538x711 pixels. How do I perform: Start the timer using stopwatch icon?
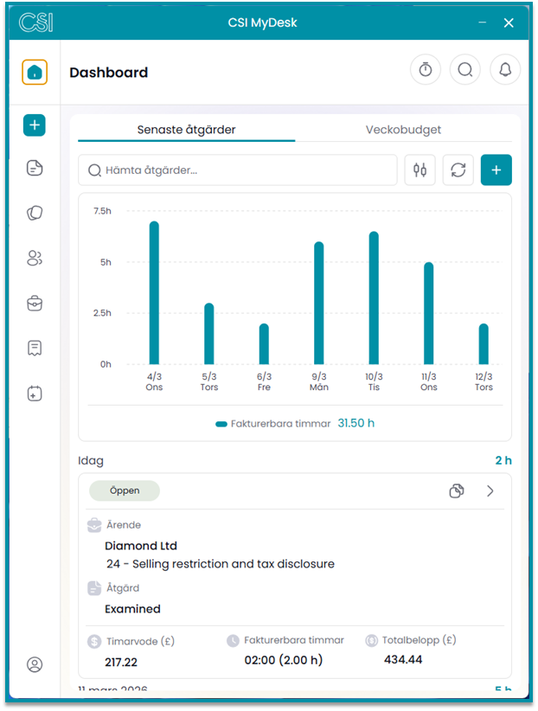tap(426, 71)
